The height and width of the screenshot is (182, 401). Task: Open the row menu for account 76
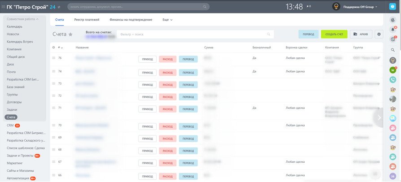(54, 58)
